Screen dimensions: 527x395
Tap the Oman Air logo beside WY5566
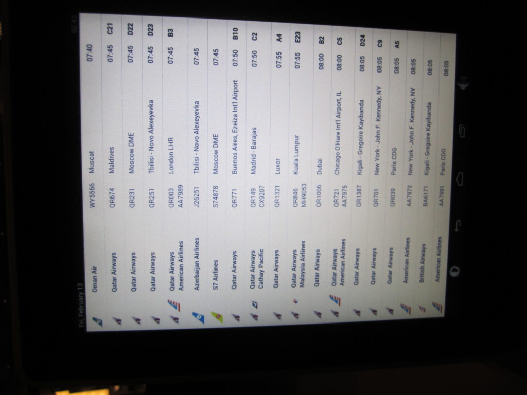tap(97, 321)
